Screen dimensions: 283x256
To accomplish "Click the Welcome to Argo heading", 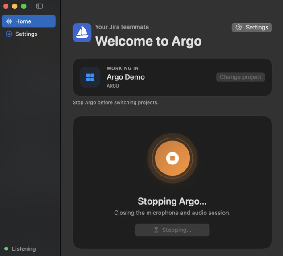I will (x=148, y=41).
